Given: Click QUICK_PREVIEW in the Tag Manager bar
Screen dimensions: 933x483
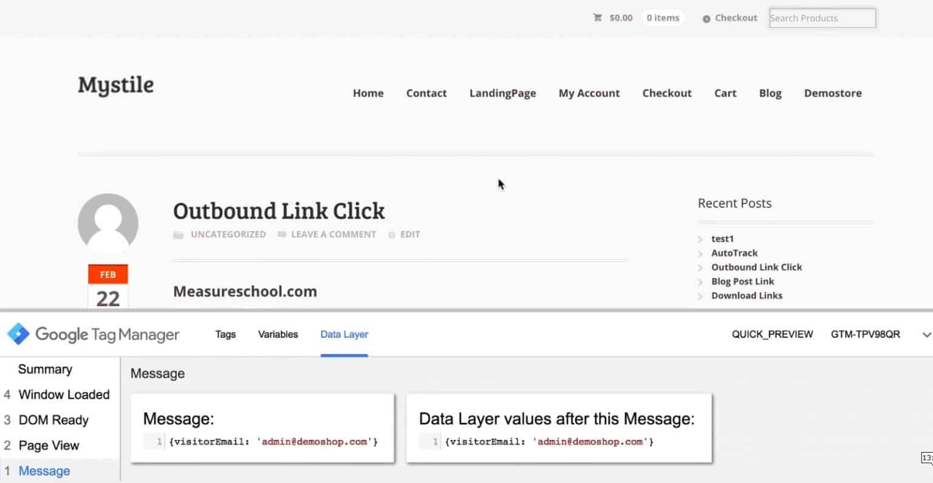Looking at the screenshot, I should (772, 334).
